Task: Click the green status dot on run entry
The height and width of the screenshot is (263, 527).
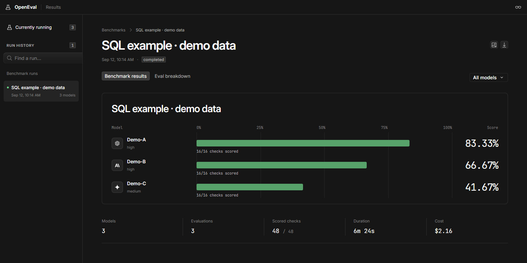Action: (x=8, y=88)
